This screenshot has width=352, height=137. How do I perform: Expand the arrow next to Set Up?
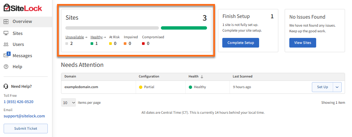pos(337,87)
